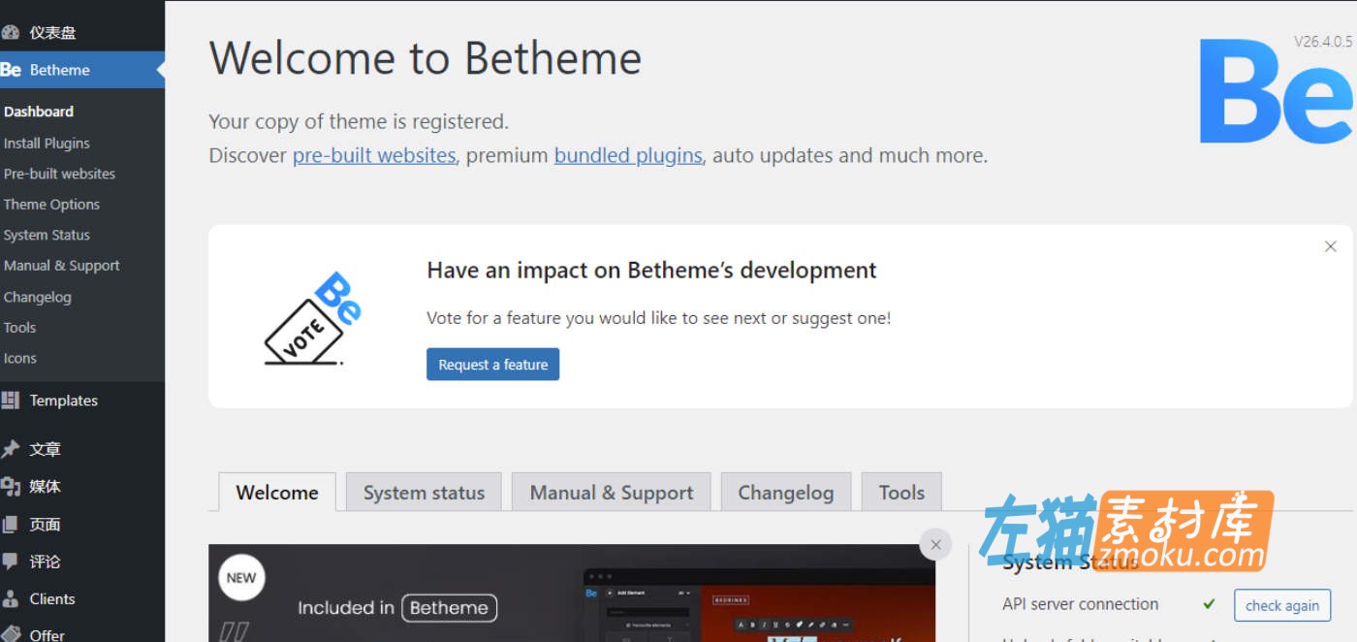This screenshot has height=642, width=1357.
Task: Follow the bundled plugins link
Action: click(x=628, y=154)
